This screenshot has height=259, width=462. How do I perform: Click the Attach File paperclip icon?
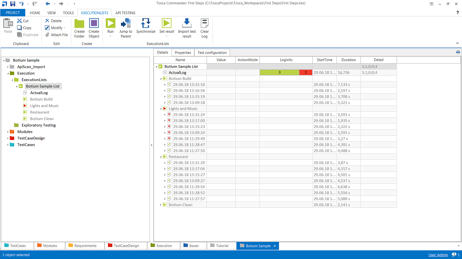point(47,35)
